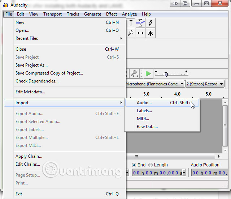Click the 4.0 mark on timeline ruler
This screenshot has height=199, width=231.
(177, 94)
